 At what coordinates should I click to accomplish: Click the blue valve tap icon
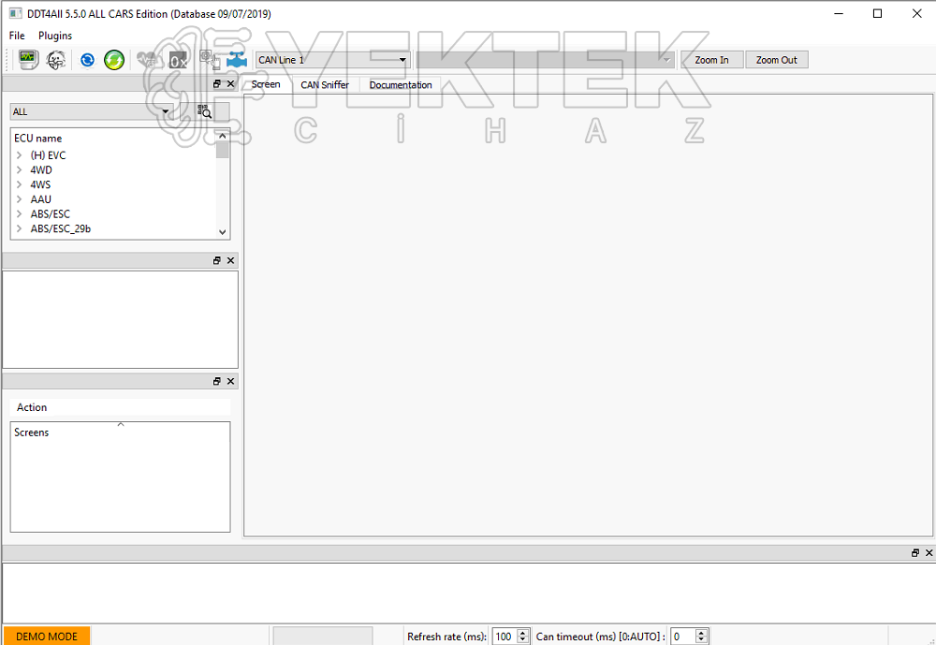point(237,60)
